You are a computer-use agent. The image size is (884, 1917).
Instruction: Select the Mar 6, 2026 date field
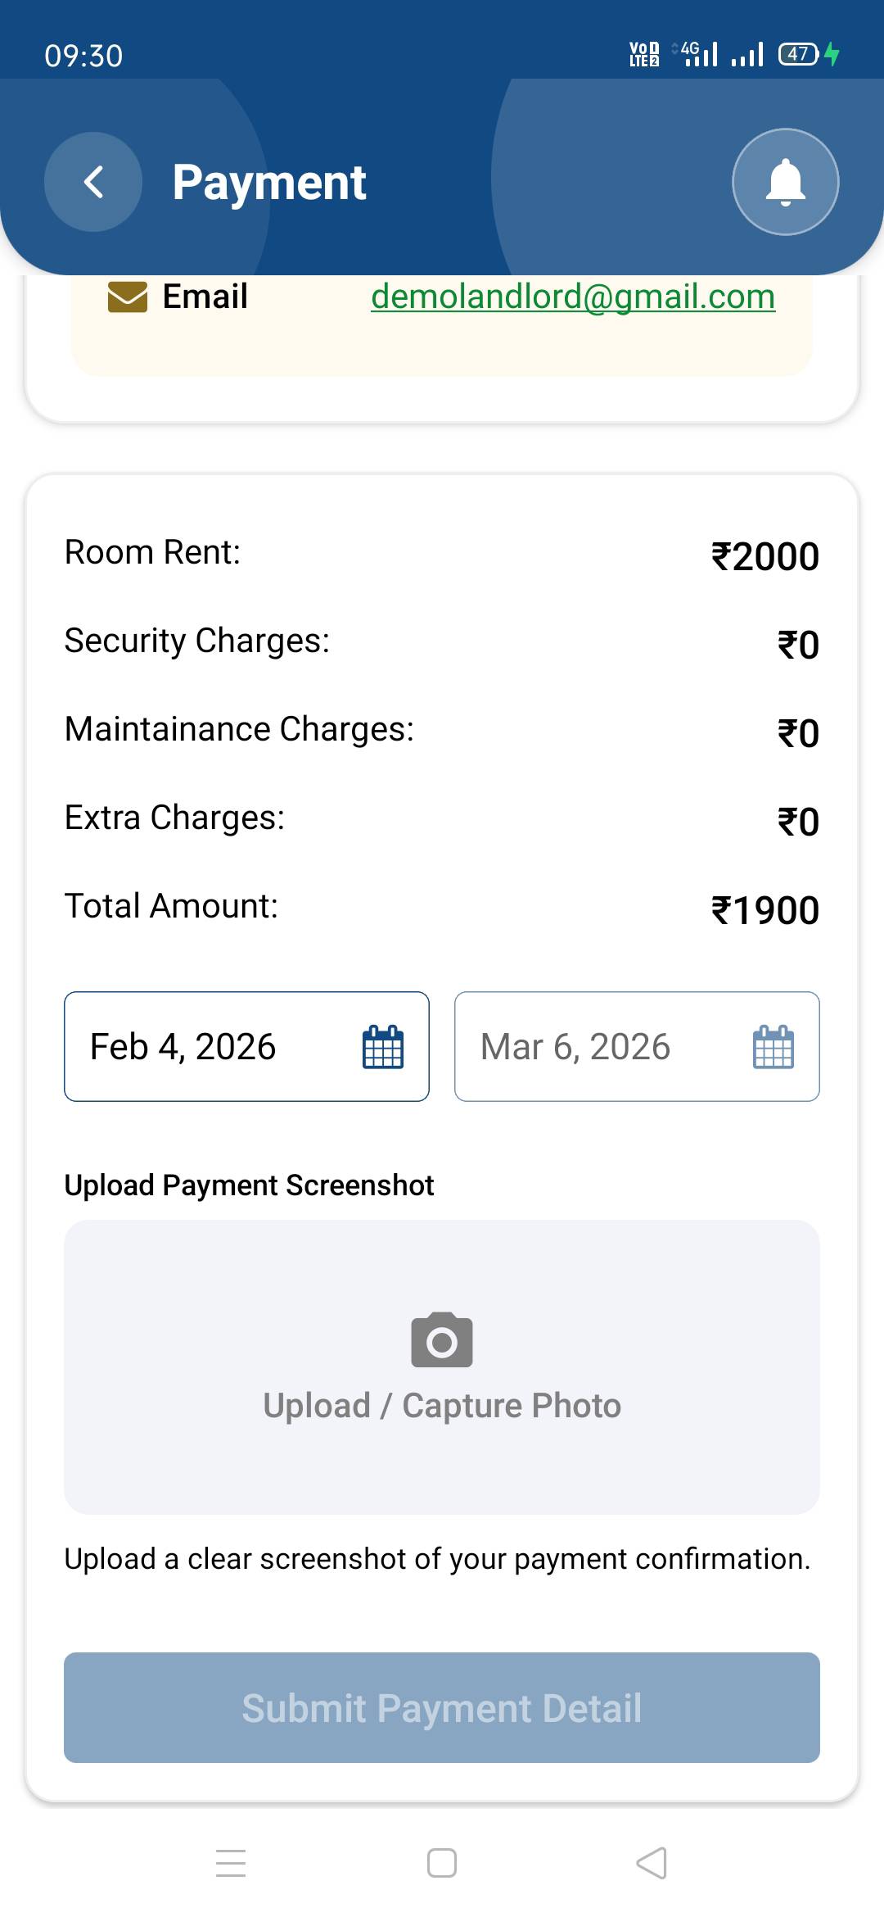pyautogui.click(x=589, y=1047)
